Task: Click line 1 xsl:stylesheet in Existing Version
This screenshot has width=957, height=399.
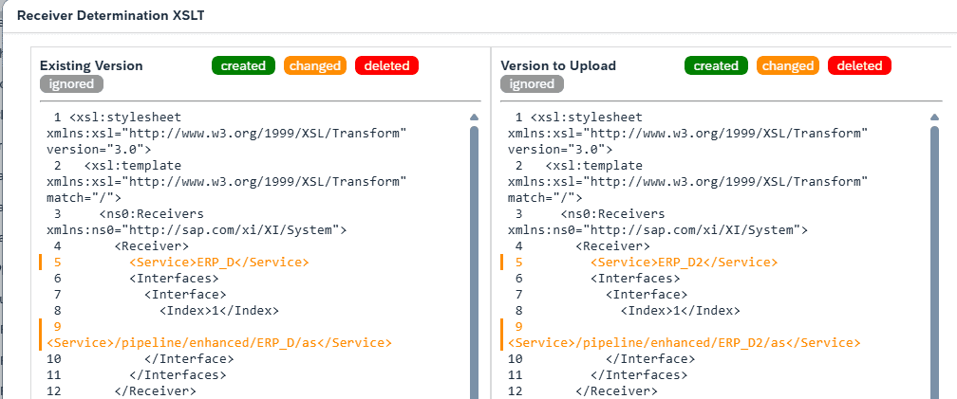Action: 226,133
